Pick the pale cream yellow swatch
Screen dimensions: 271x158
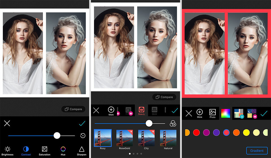click(256, 132)
